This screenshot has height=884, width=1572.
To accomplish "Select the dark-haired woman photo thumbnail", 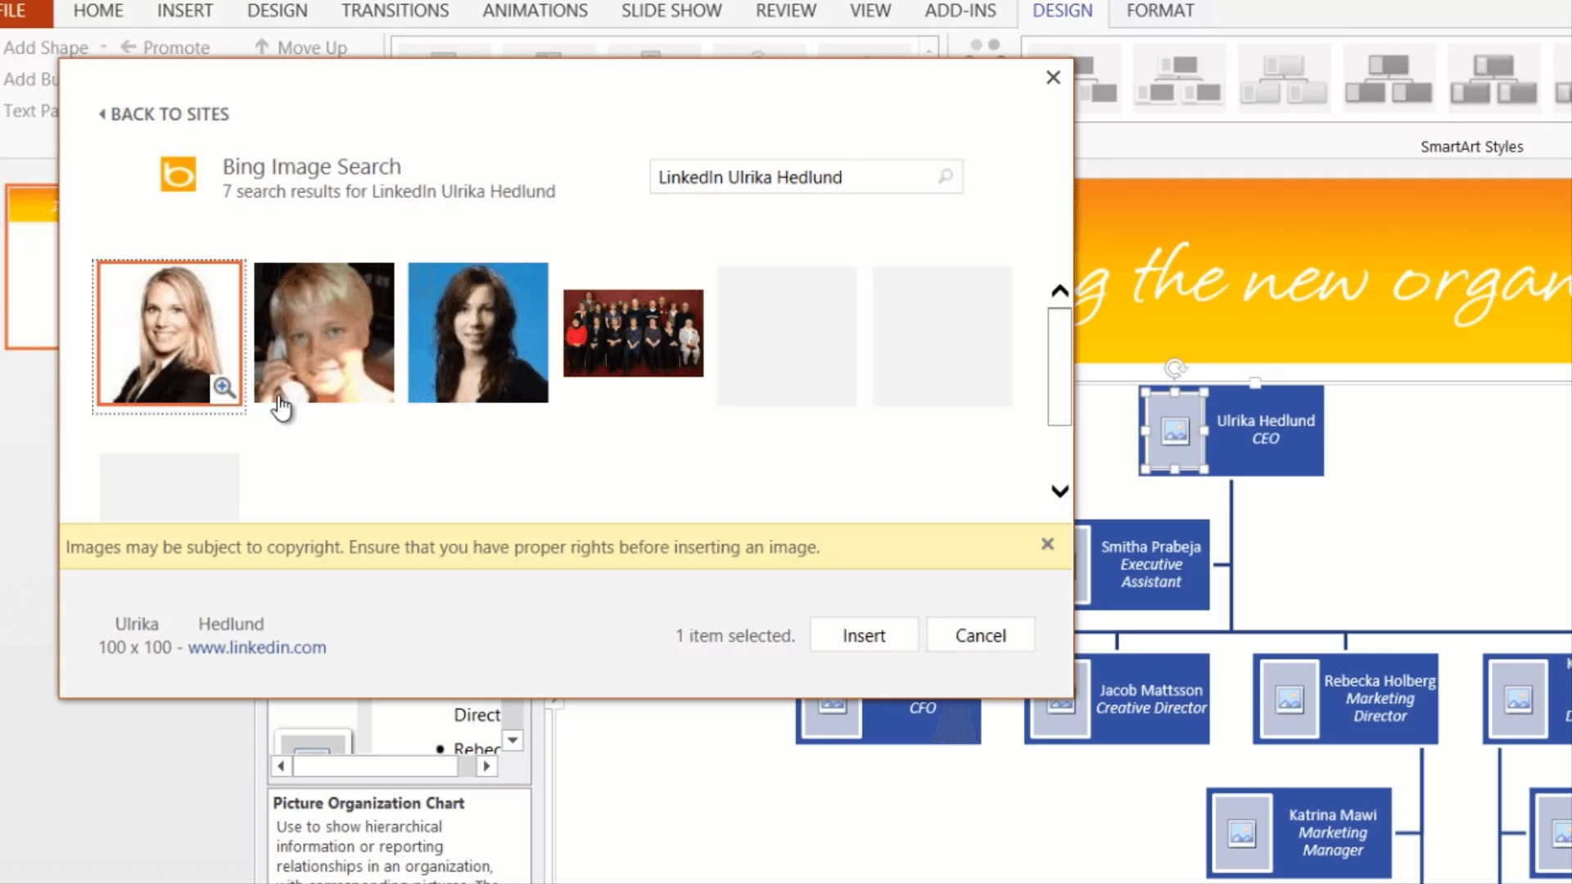I will (478, 332).
